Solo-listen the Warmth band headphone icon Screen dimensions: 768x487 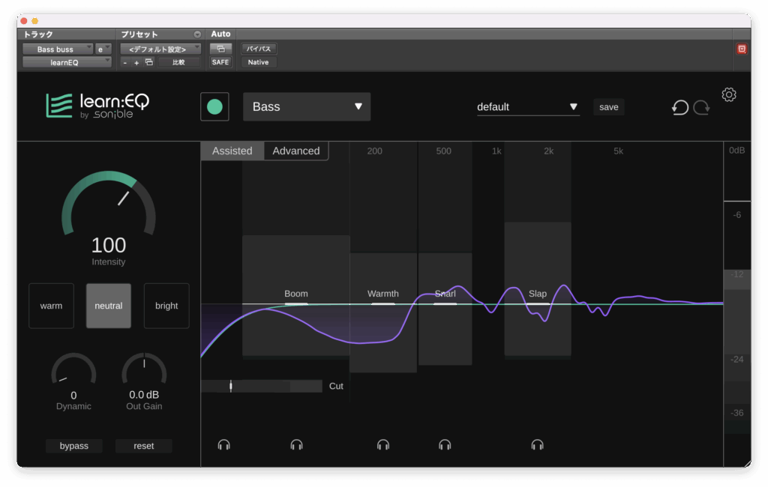383,444
